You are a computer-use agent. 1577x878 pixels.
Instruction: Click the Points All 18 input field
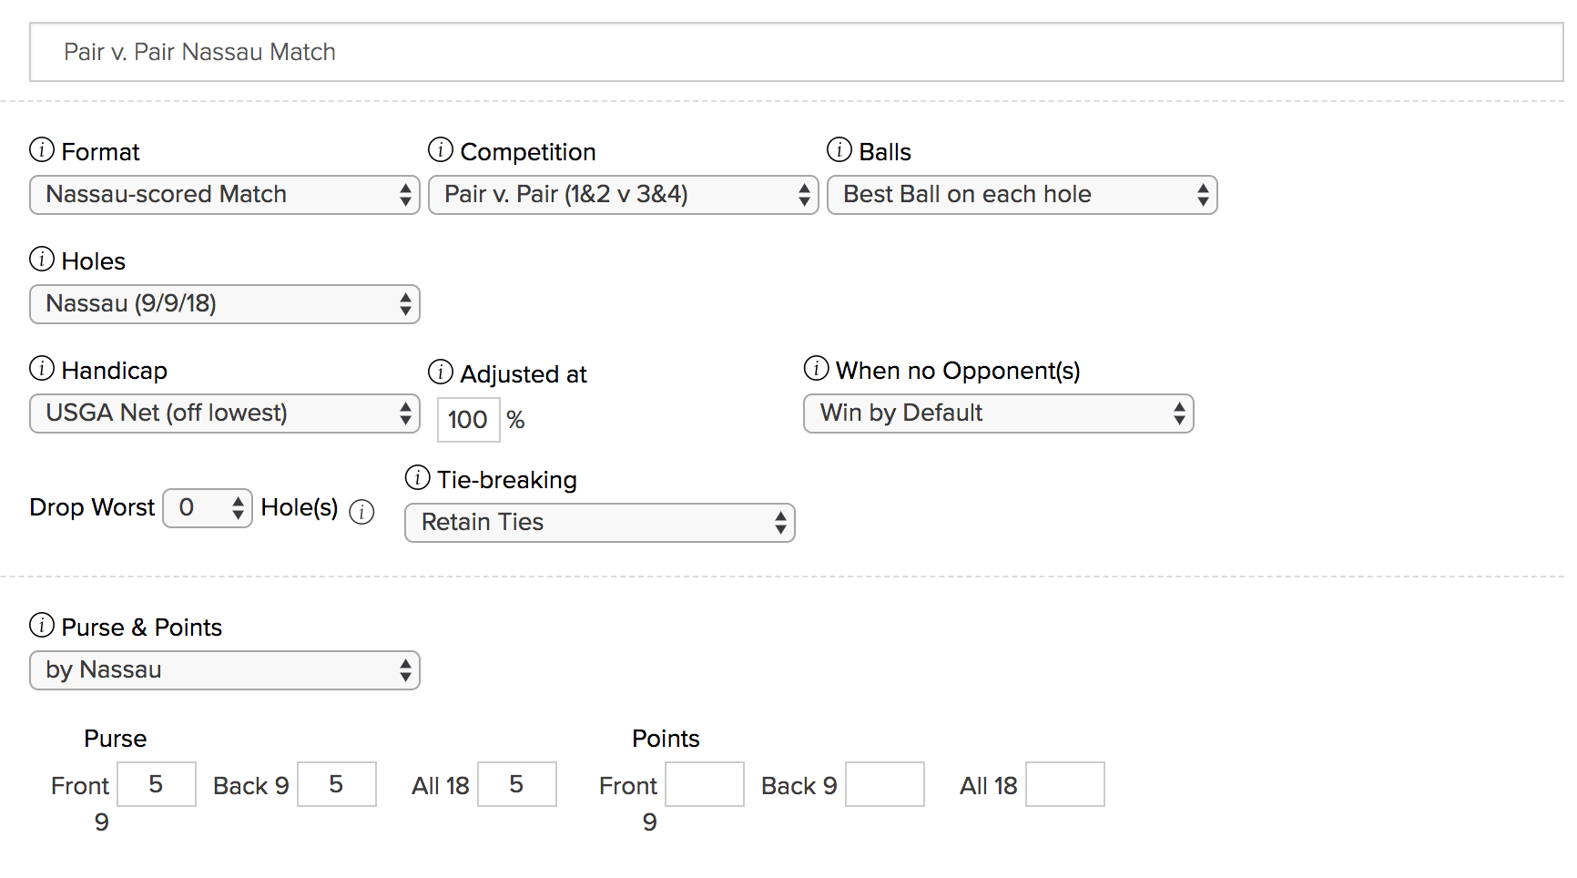point(1064,784)
